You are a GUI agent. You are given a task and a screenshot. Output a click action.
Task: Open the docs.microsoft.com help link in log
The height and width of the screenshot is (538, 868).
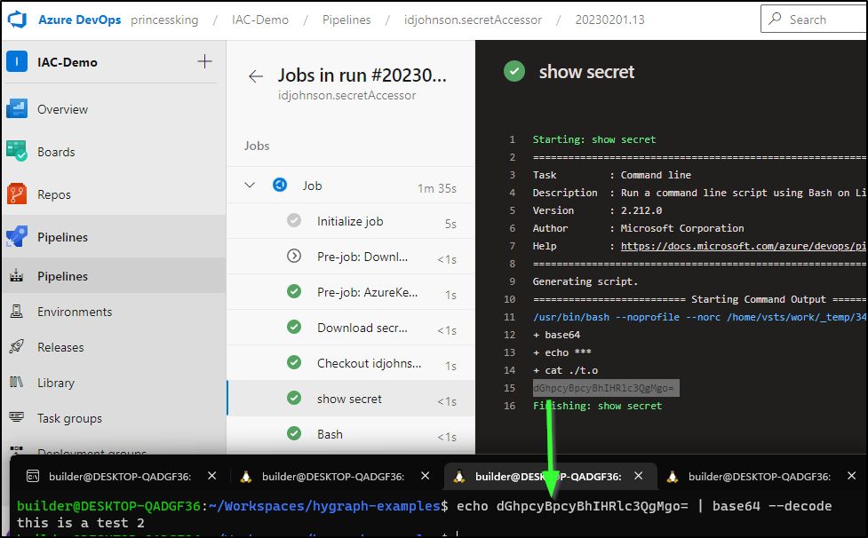(x=744, y=246)
